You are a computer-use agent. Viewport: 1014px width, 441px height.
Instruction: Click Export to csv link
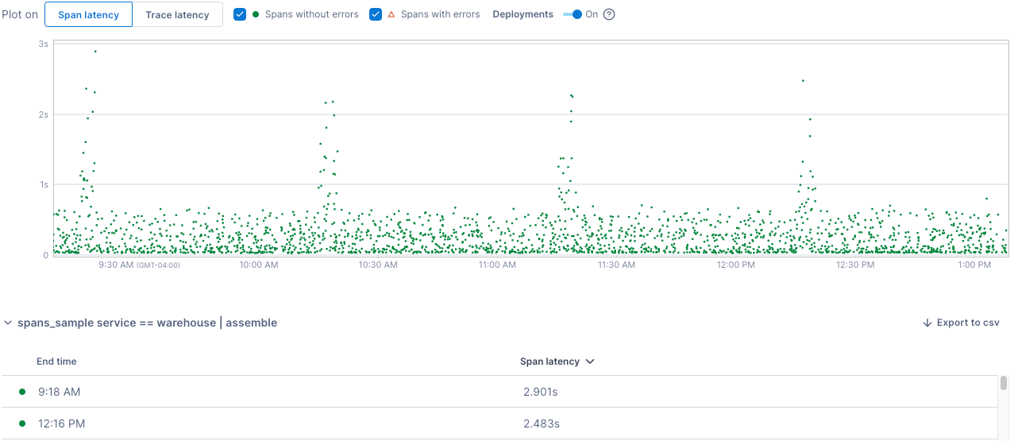pyautogui.click(x=967, y=323)
